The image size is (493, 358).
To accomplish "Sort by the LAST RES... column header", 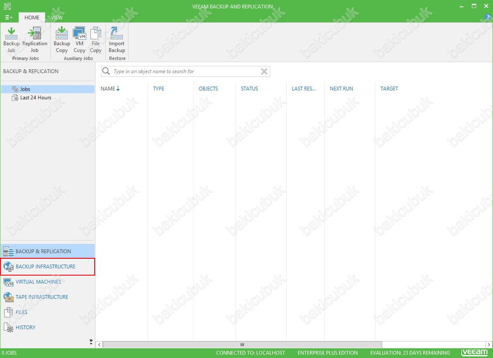I will click(304, 89).
